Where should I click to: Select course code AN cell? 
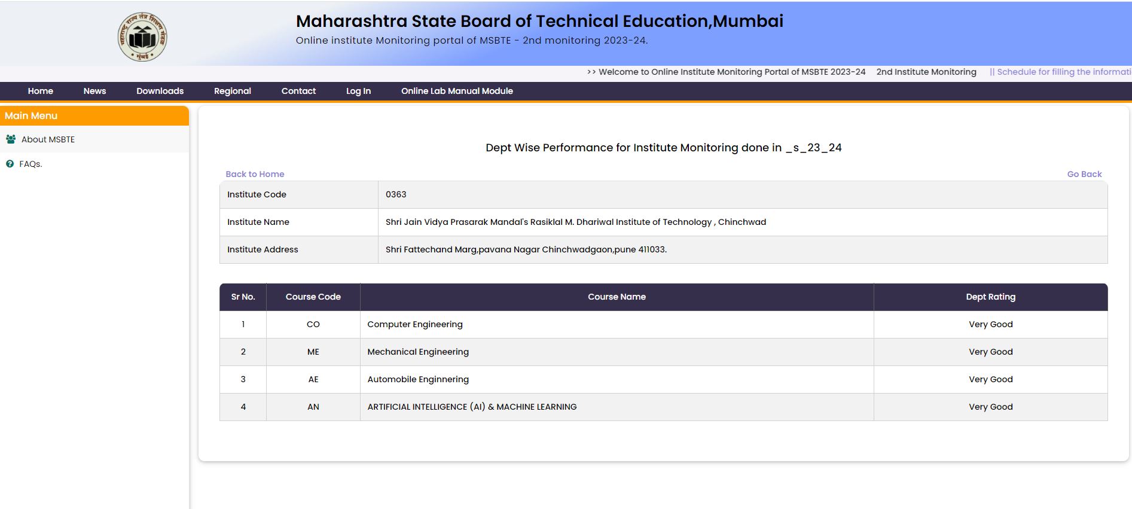[313, 407]
